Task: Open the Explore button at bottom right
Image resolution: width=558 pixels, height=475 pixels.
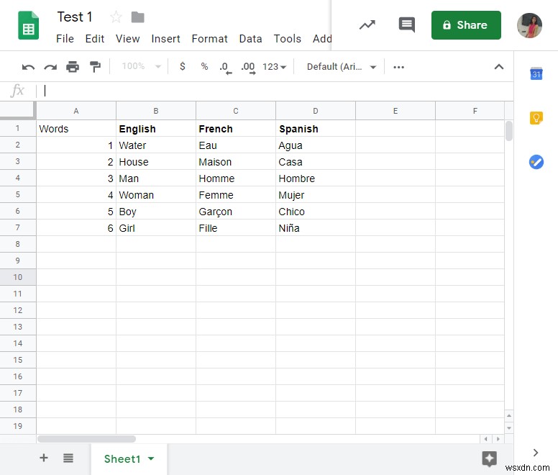Action: (x=490, y=458)
